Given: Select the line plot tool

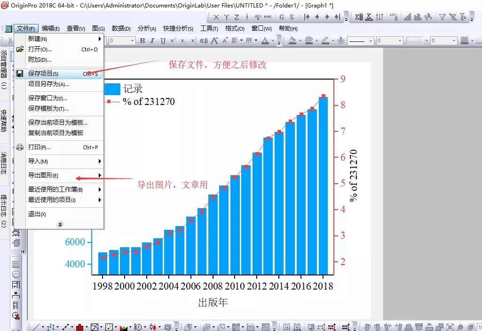Looking at the screenshot, I should tap(36, 327).
